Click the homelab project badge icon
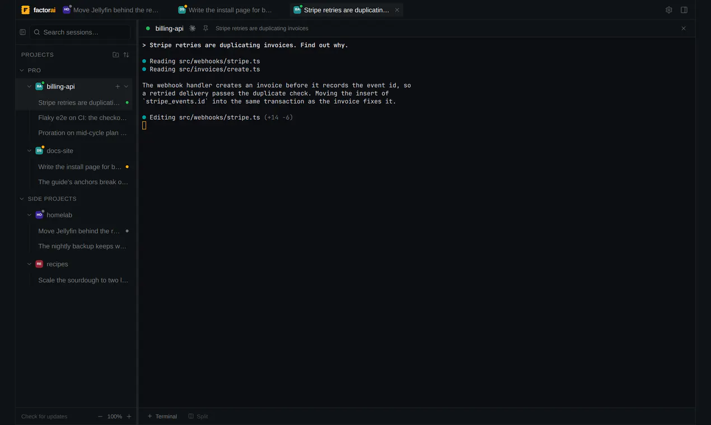 (39, 215)
